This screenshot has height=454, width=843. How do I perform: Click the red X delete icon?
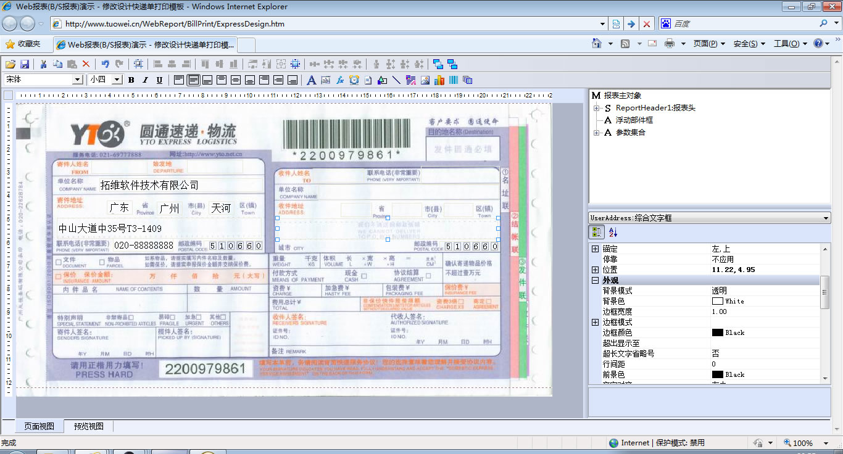[86, 64]
